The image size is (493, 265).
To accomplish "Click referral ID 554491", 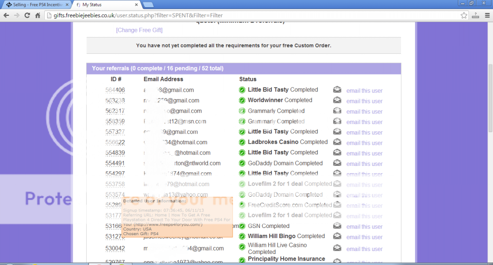I will tap(115, 163).
